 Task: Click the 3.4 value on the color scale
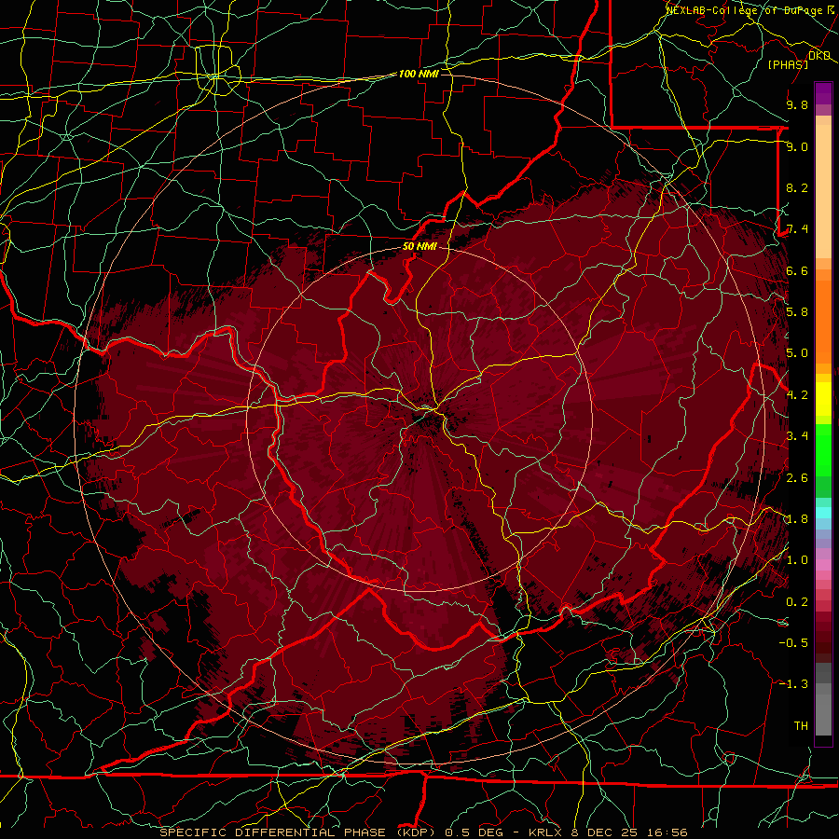(x=797, y=436)
